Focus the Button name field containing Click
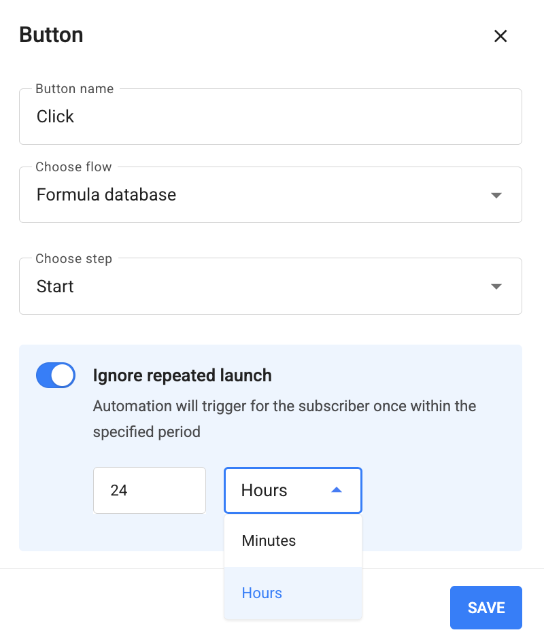 point(271,116)
